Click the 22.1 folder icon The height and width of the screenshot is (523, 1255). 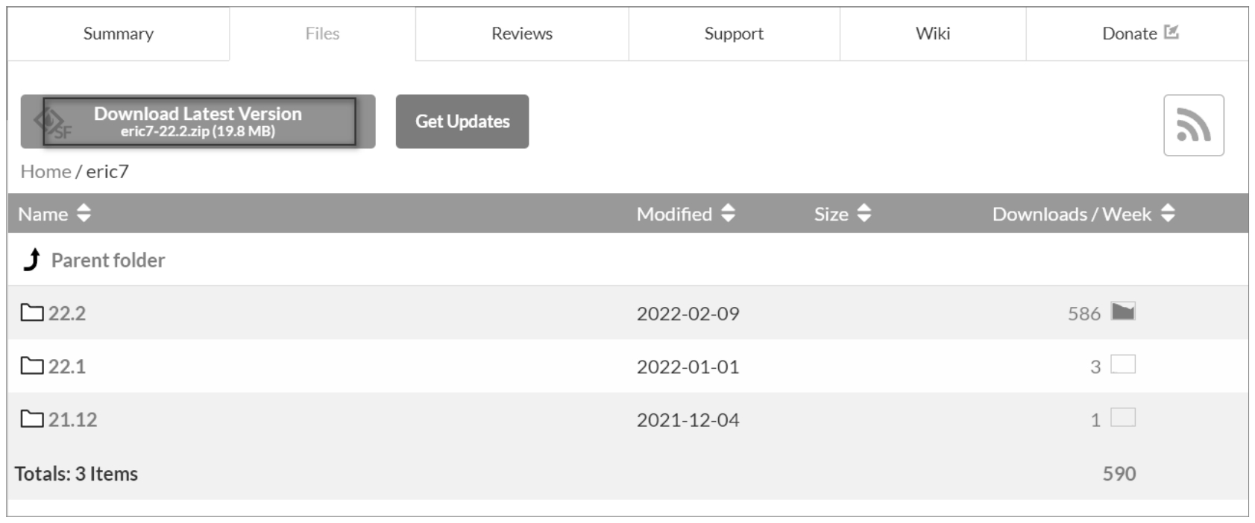tap(32, 366)
